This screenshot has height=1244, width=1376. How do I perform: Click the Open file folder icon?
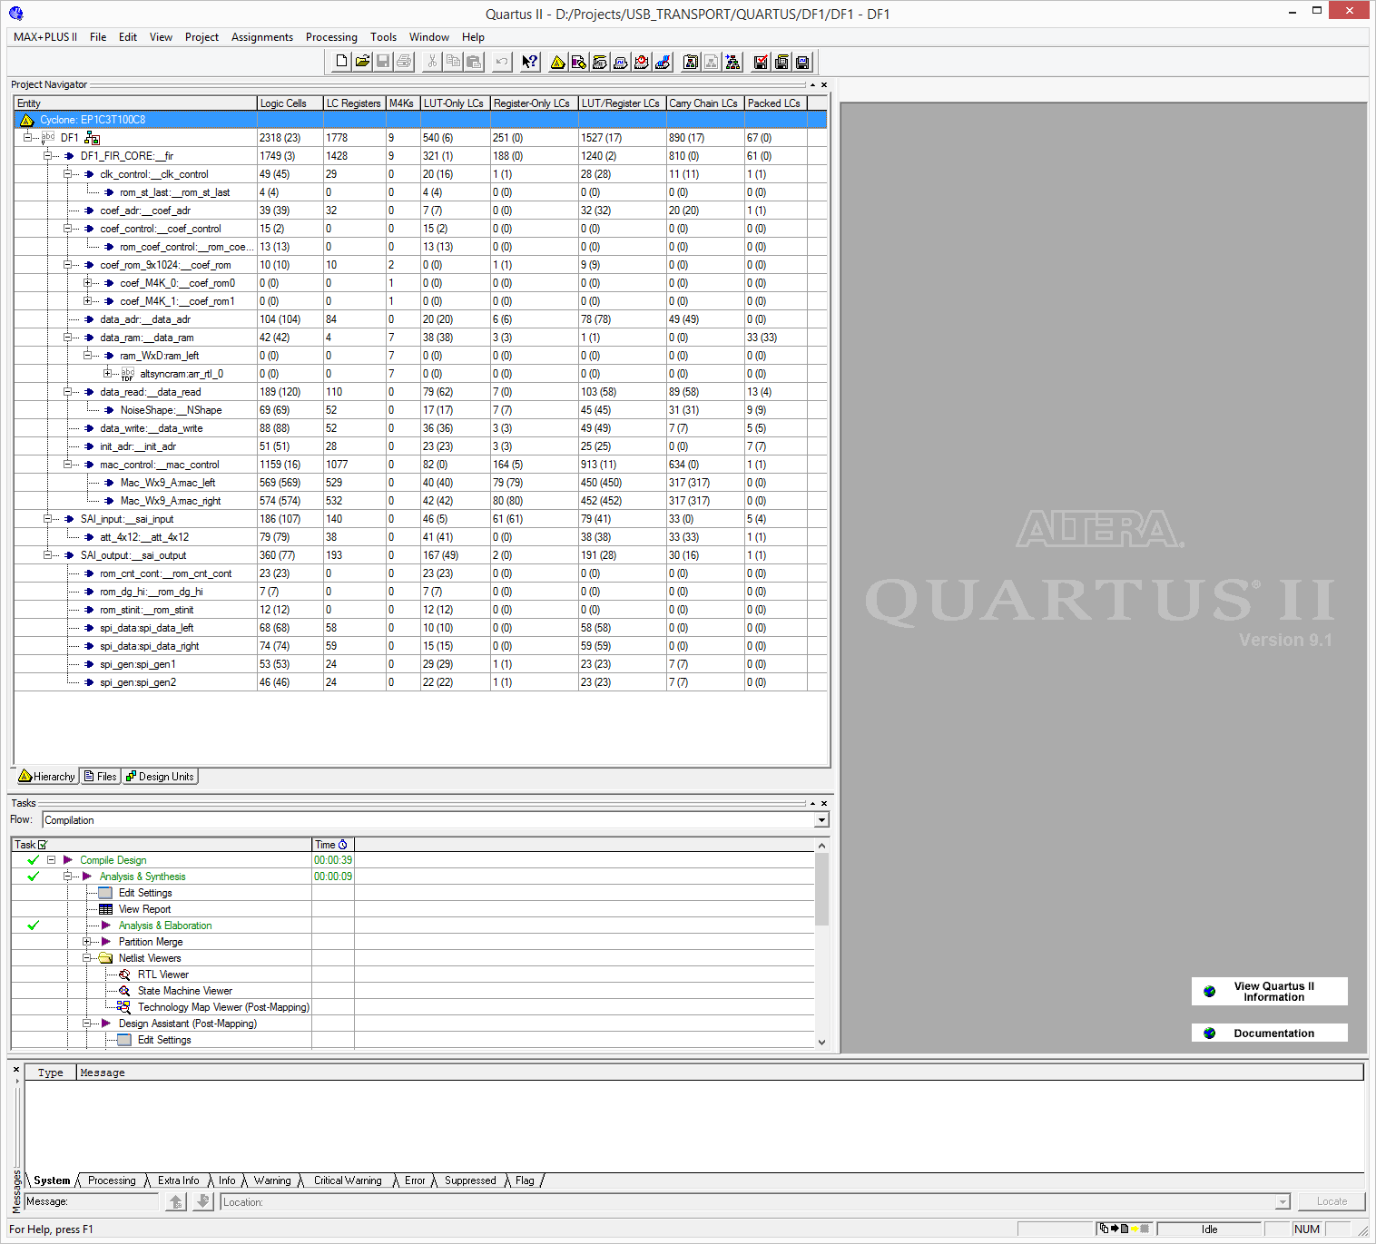(362, 61)
